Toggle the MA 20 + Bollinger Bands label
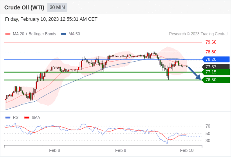 tap(34, 34)
